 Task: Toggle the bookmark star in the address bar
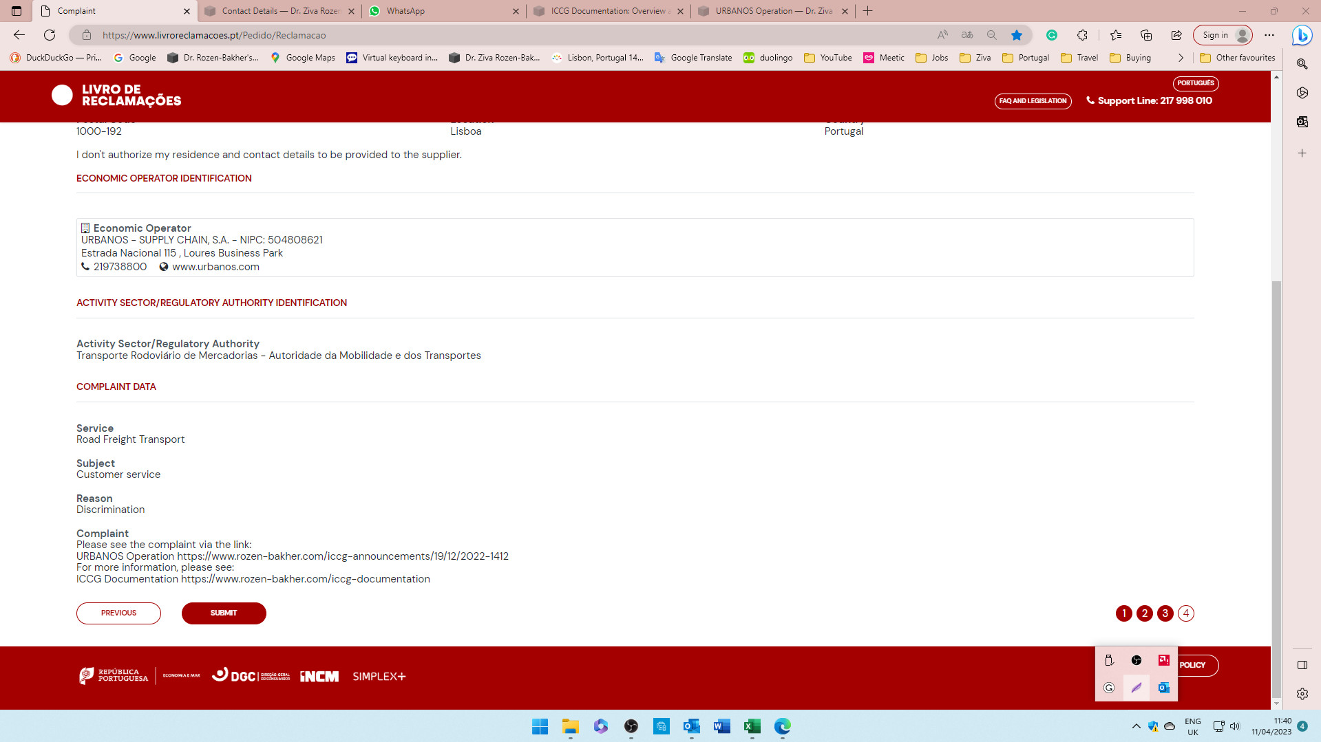coord(1017,35)
